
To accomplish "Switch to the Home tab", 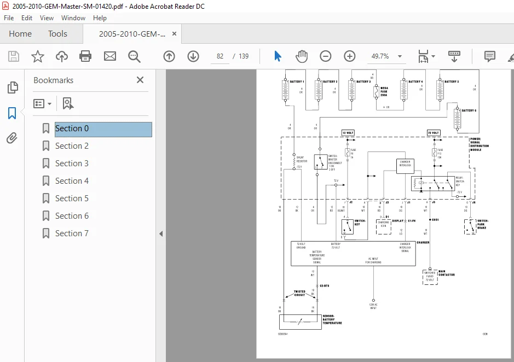I will tap(20, 34).
